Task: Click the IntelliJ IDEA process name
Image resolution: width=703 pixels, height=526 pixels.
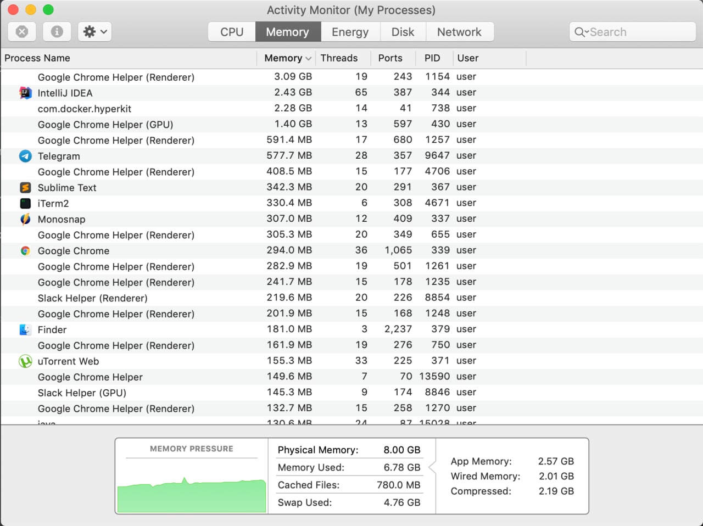Action: click(x=65, y=93)
